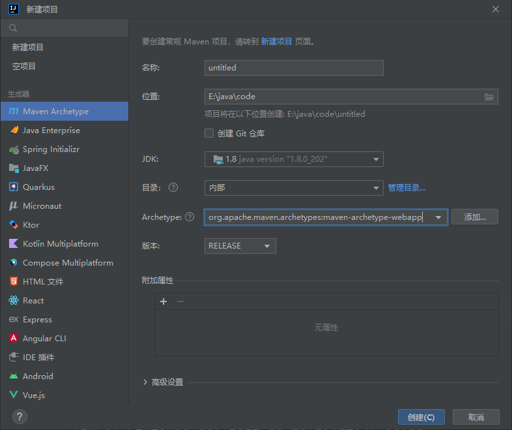
Task: Select Ktor in generator list
Action: 64,224
